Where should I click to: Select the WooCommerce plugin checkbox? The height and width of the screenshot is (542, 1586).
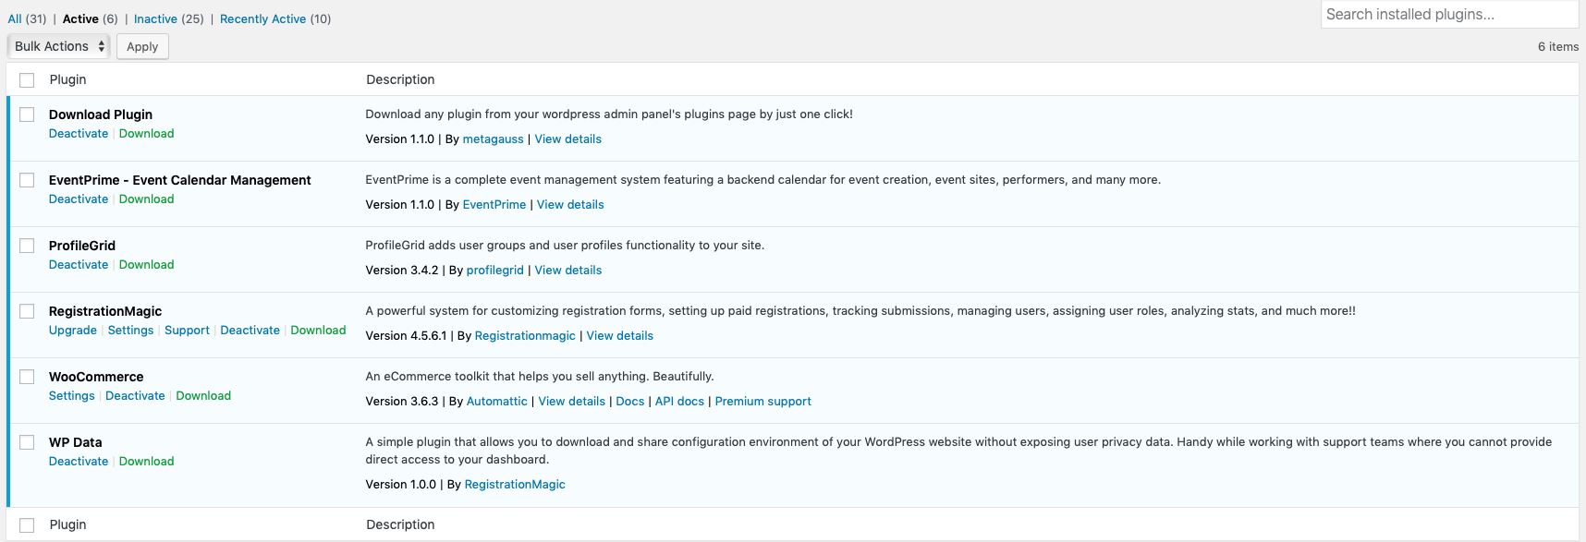point(27,377)
